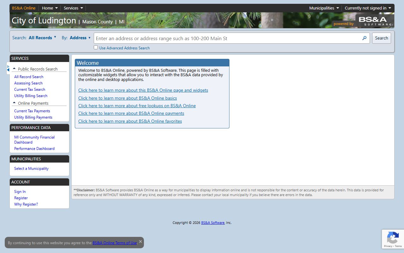Image resolution: width=404 pixels, height=253 pixels.
Task: Go to Current Tax Payments
Action: click(32, 111)
